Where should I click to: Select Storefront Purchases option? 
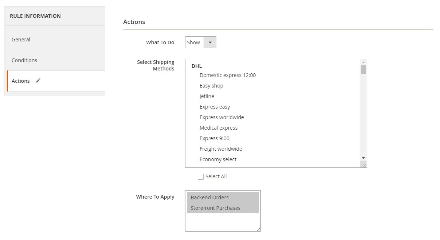click(216, 208)
